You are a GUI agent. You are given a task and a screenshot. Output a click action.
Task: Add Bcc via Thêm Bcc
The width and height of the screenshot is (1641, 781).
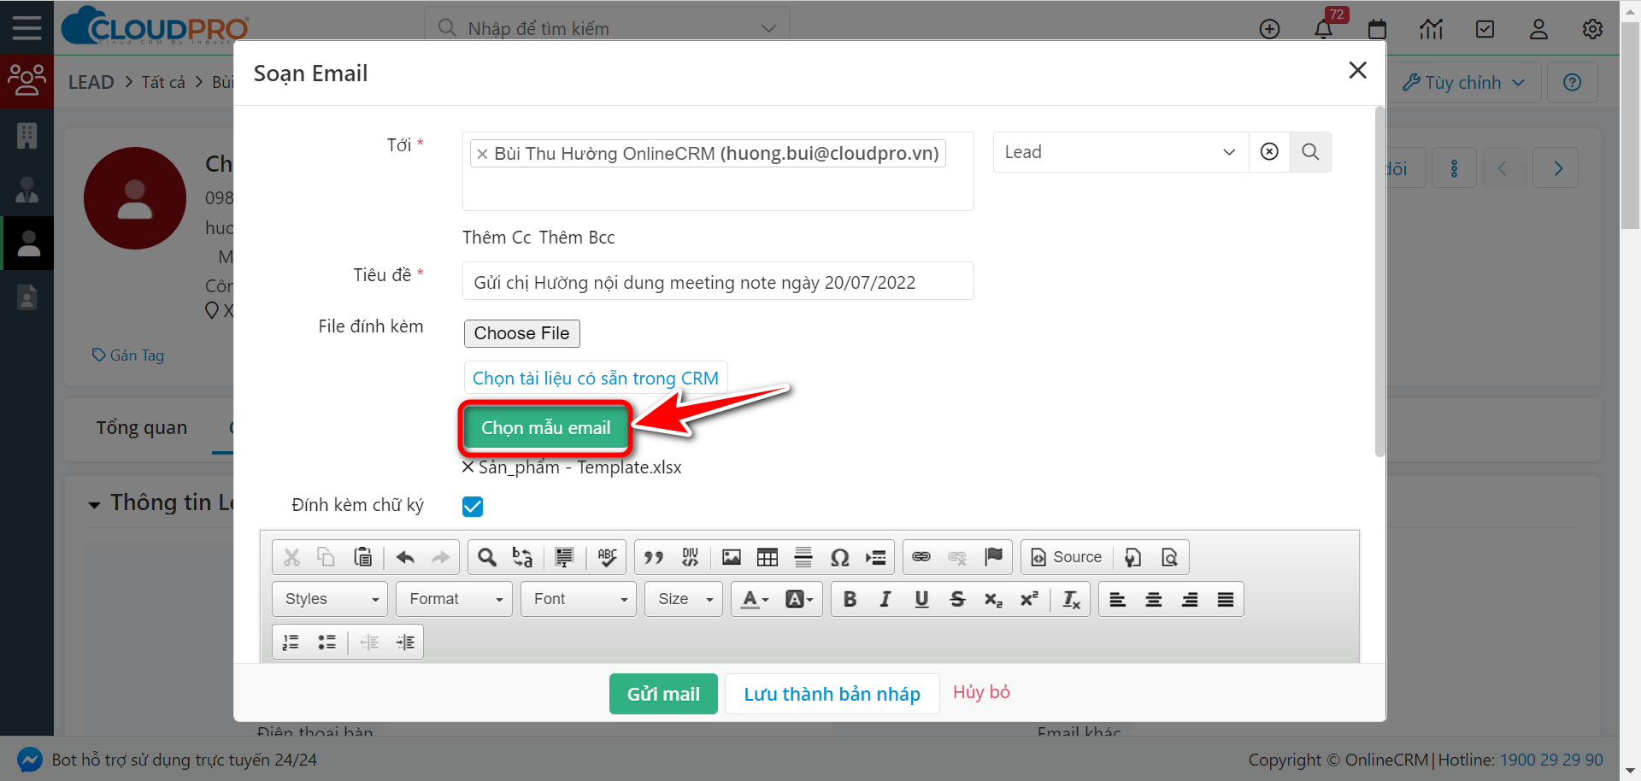pos(577,238)
